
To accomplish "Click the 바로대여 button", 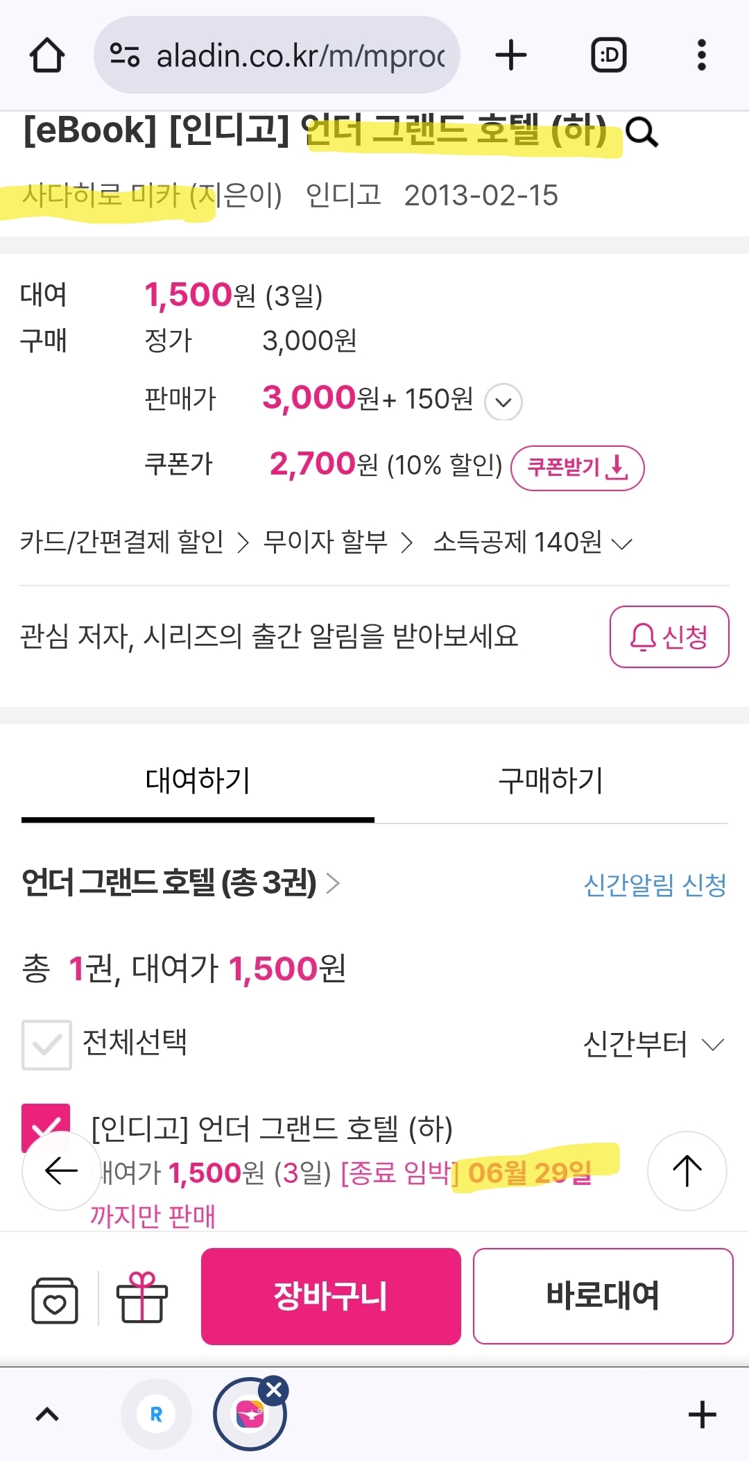I will coord(603,1296).
